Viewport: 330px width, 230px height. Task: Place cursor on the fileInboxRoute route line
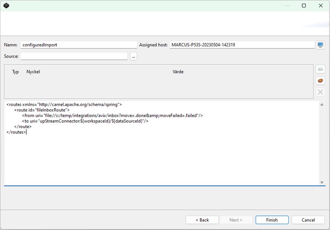click(42, 110)
